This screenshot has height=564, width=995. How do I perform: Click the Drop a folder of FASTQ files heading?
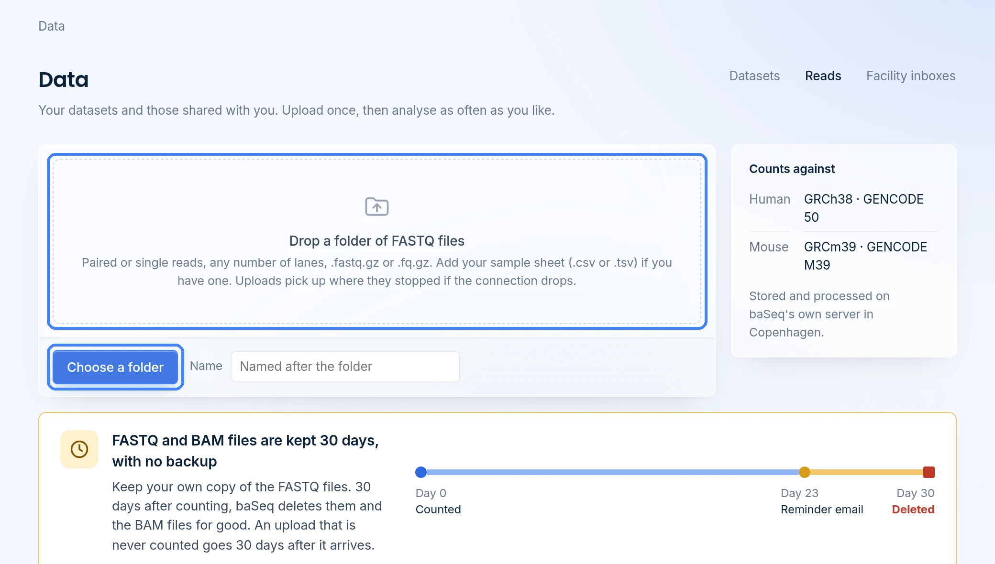(377, 241)
